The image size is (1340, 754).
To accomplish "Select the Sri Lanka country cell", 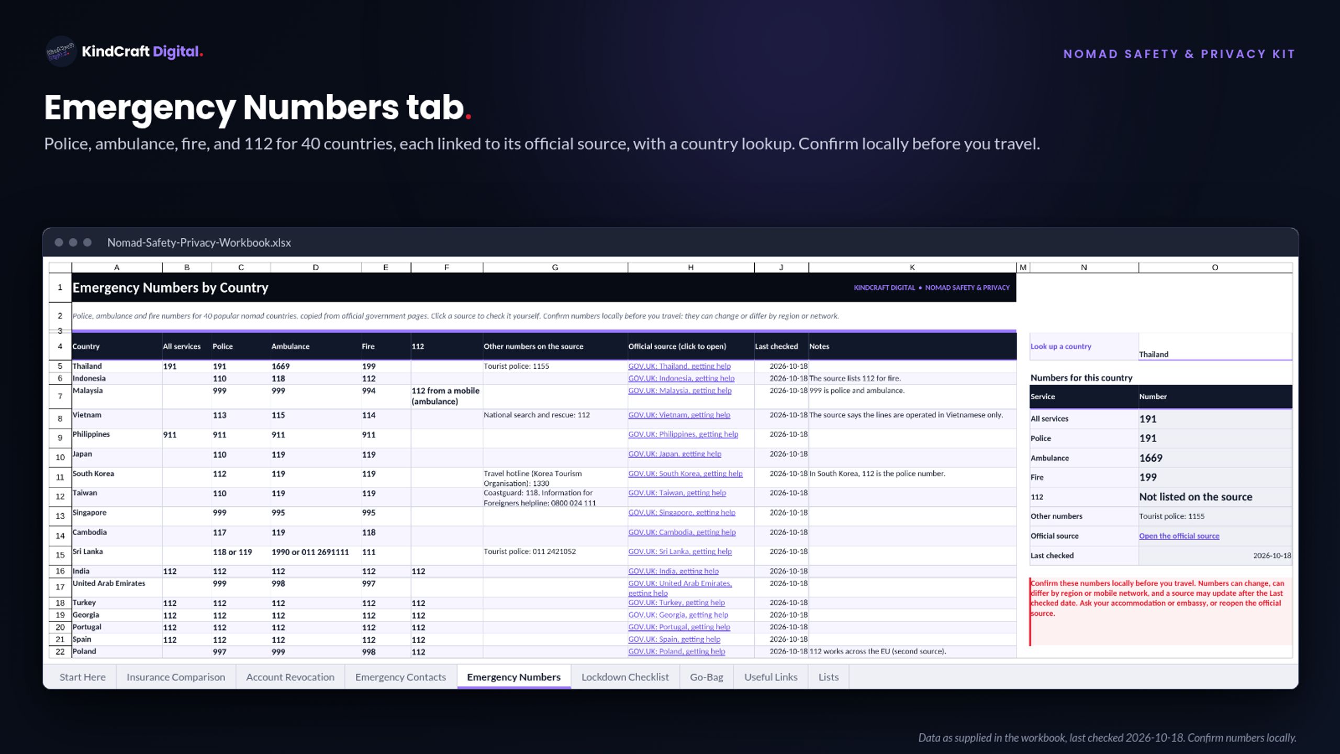I will [117, 555].
